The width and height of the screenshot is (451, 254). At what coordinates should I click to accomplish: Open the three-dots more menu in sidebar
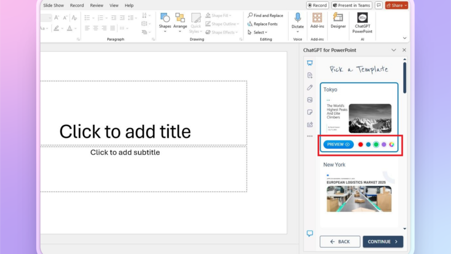coord(310,136)
